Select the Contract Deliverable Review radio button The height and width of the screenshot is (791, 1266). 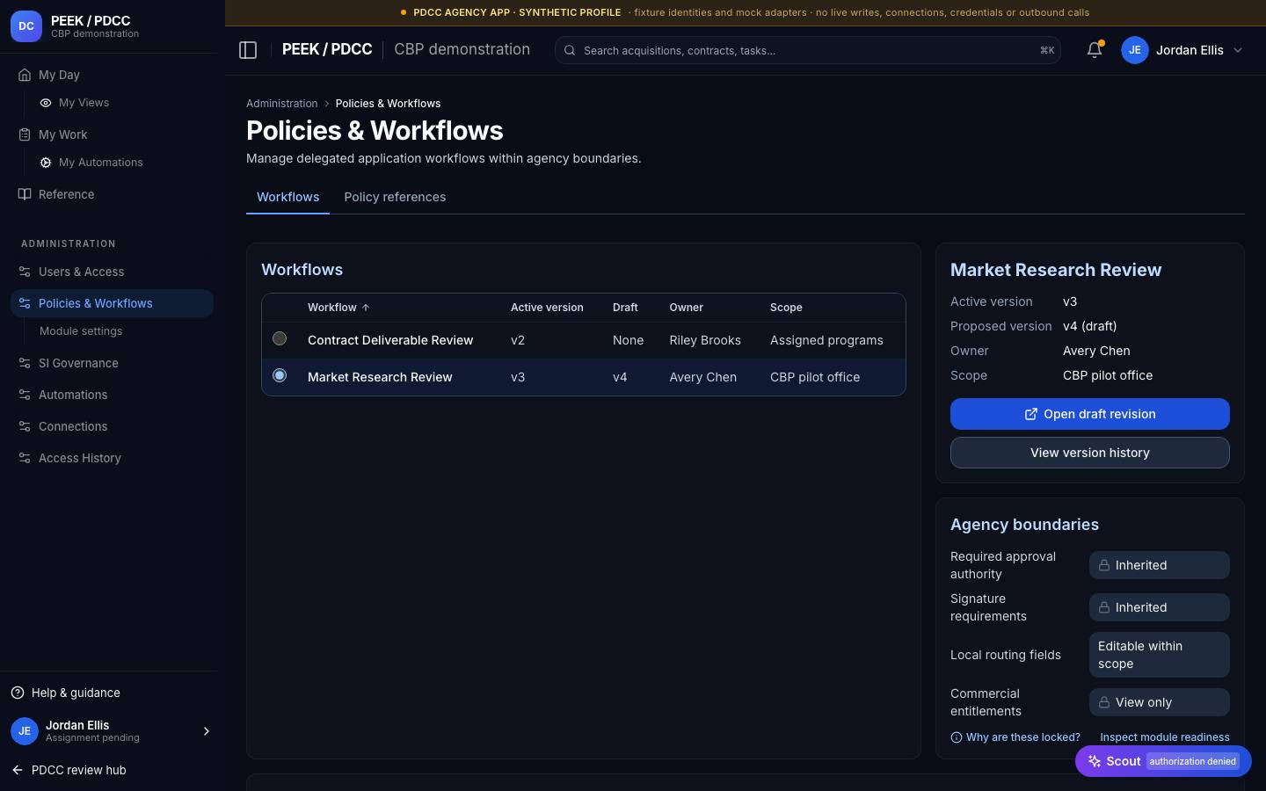pos(280,338)
